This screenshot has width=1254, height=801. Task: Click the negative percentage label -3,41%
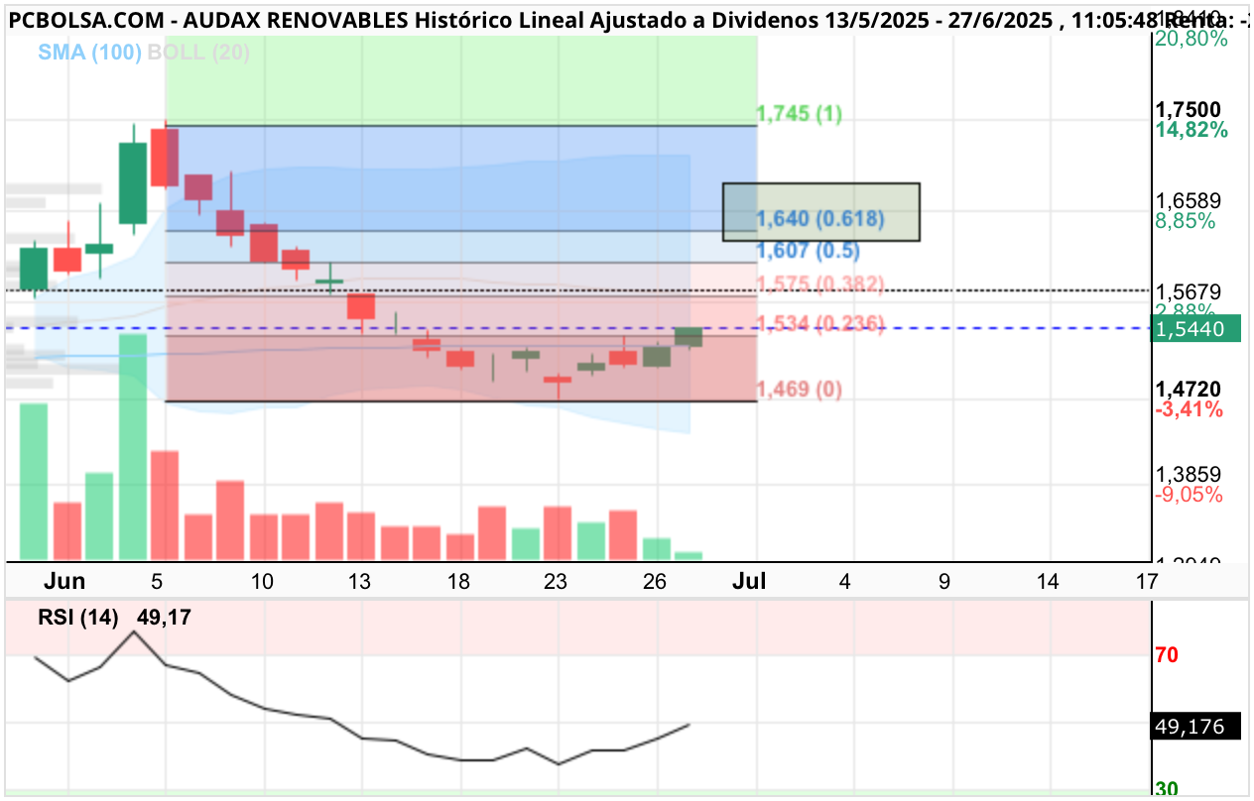point(1190,409)
